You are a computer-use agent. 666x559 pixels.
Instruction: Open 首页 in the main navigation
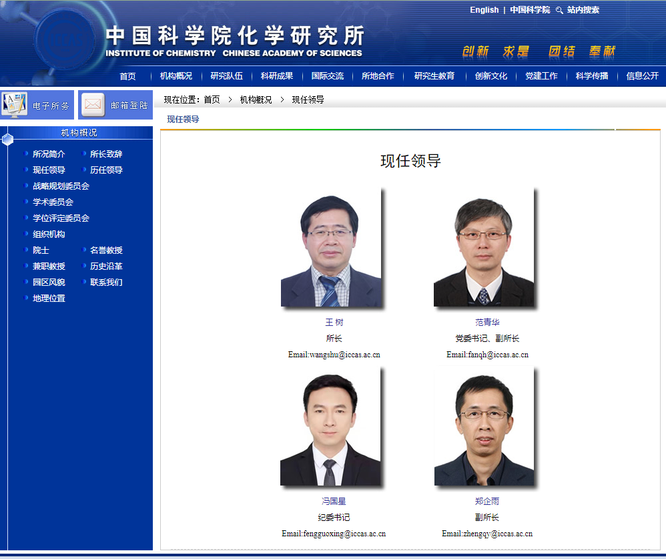point(127,76)
